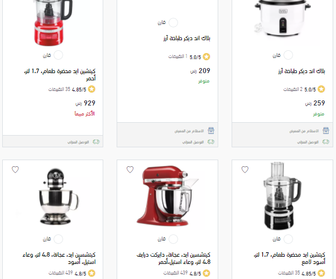Toggle compare for 209 SAR rice cooker
This screenshot has width=336, height=279.
click(173, 22)
